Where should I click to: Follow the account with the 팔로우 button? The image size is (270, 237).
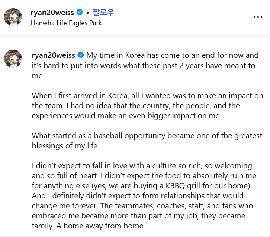pyautogui.click(x=103, y=13)
